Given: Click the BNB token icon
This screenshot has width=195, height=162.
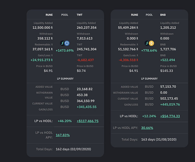Looking at the screenshot, I should [x=151, y=43].
